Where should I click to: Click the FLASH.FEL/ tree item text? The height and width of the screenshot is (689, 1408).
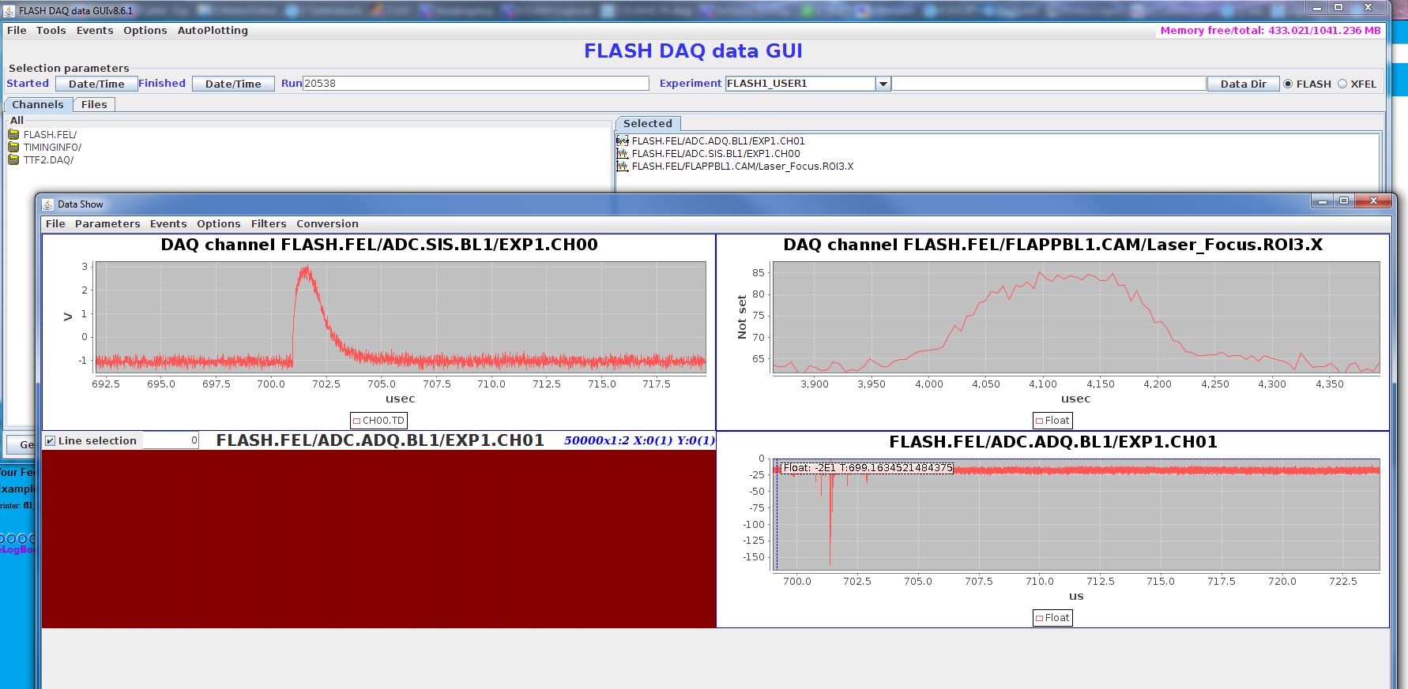click(x=50, y=134)
